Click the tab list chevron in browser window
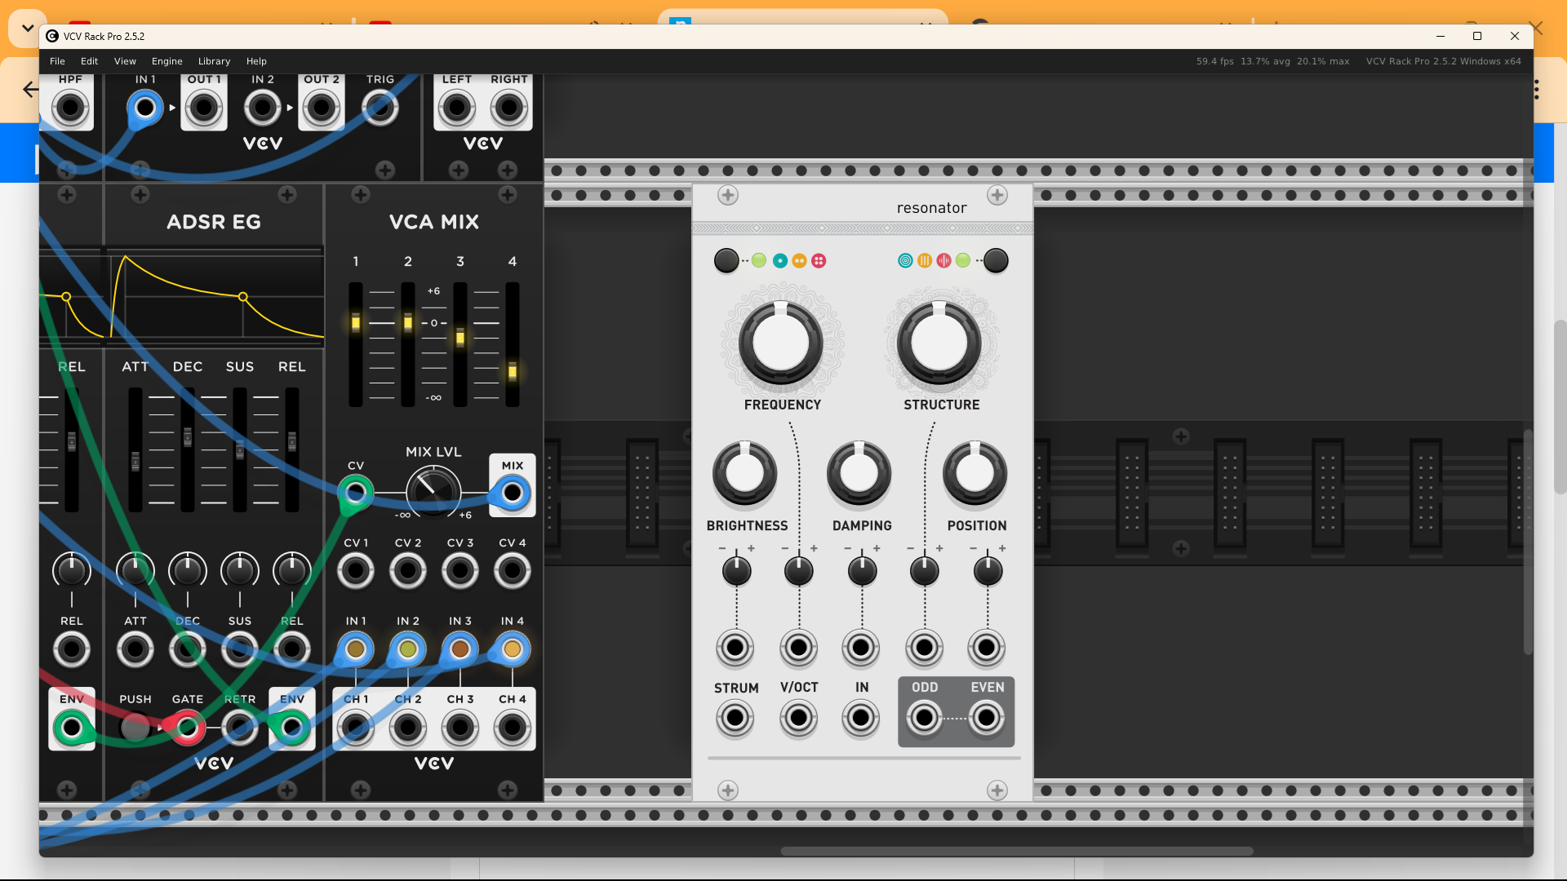 pos(27,28)
